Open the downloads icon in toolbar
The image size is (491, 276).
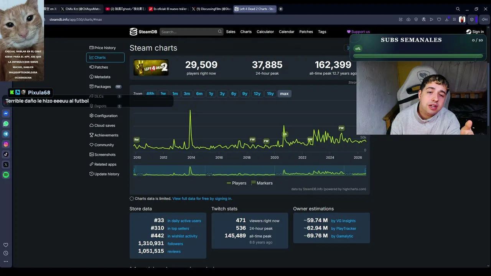pos(447,20)
